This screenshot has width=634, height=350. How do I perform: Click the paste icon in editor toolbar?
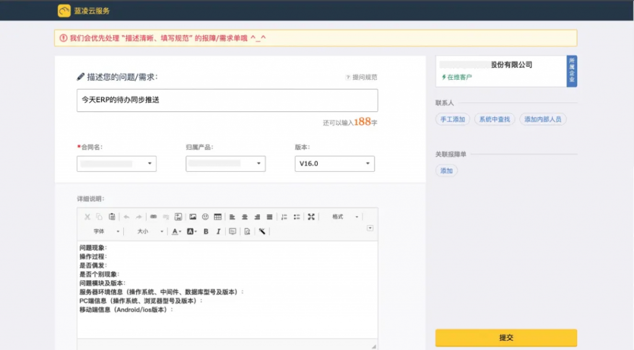111,217
